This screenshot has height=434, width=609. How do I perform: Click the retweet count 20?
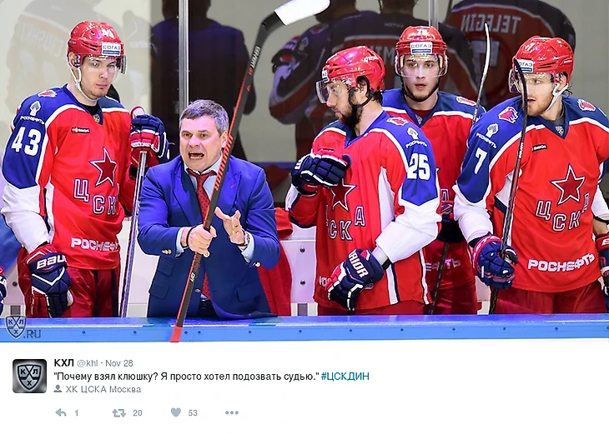point(138,413)
